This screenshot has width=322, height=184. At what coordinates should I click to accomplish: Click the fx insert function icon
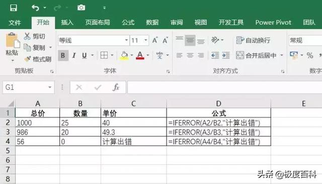116,87
